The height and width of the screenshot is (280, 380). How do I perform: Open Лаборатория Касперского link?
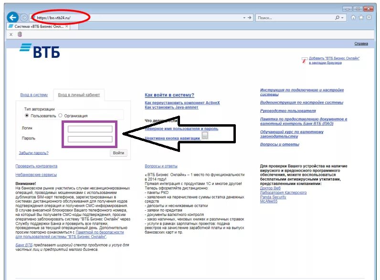tap(283, 193)
